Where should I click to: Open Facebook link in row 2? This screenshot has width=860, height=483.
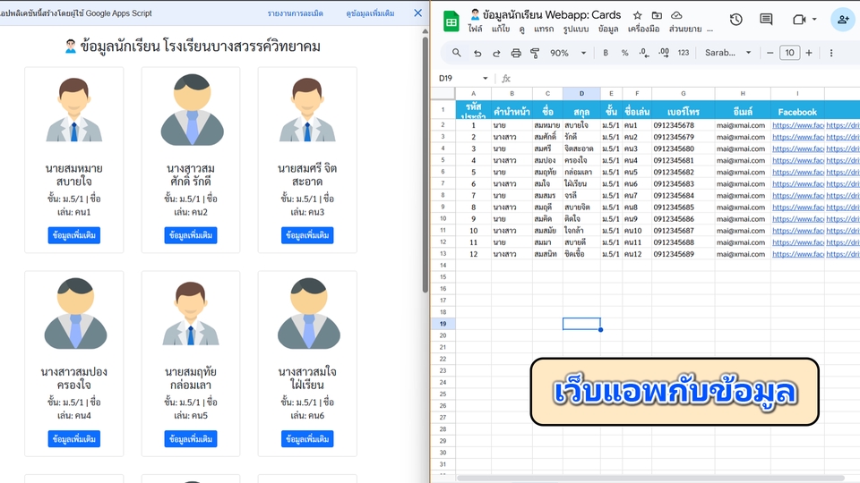point(798,125)
